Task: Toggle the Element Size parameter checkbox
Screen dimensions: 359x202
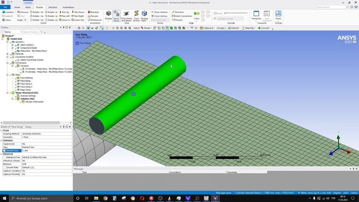Action: click(x=4, y=150)
